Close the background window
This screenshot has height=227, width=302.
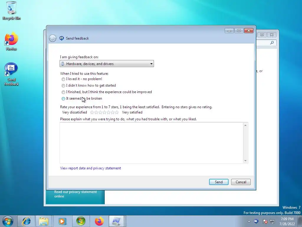pyautogui.click(x=272, y=35)
